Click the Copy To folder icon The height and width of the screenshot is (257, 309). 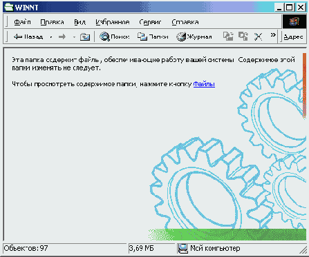[243, 37]
